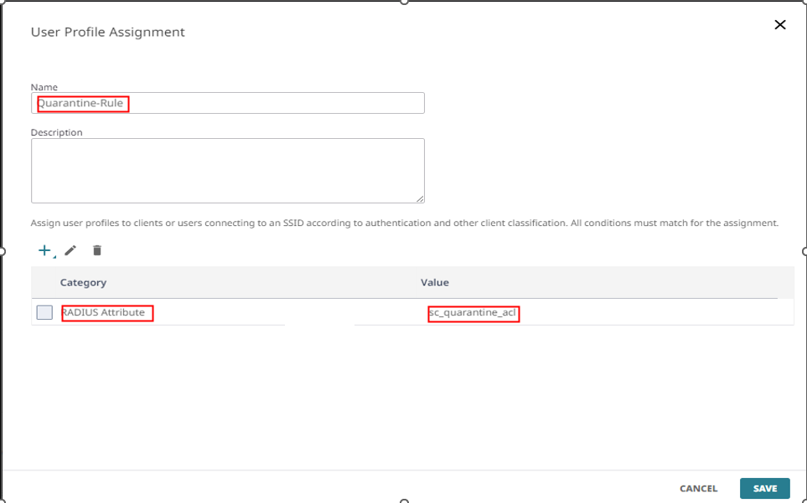Click the SAVE button
The image size is (807, 503).
pyautogui.click(x=765, y=489)
